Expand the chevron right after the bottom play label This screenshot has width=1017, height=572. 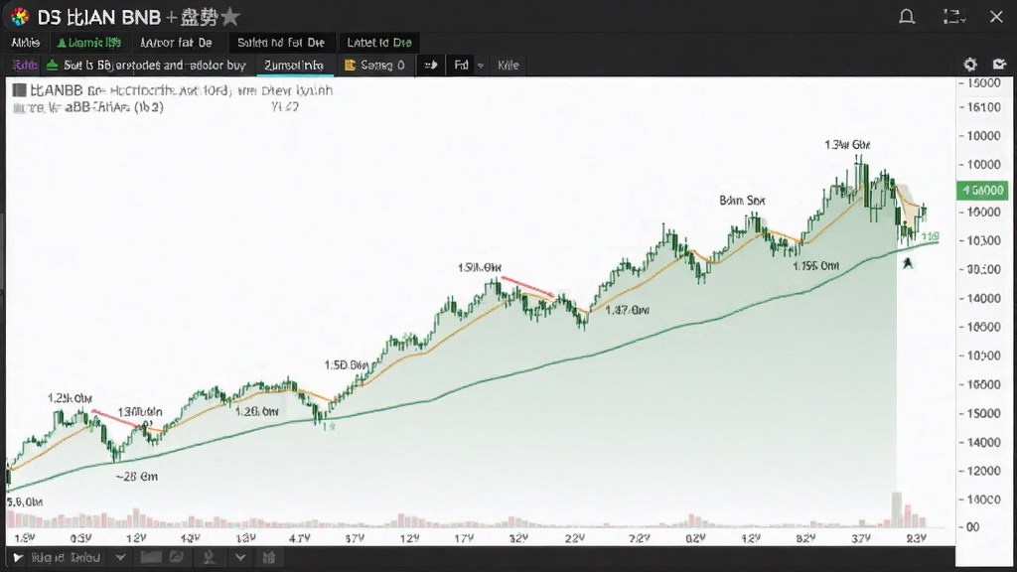click(120, 557)
